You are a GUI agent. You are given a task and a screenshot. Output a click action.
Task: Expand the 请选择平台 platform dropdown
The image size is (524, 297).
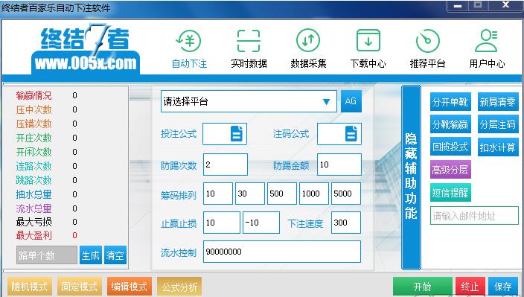[249, 101]
